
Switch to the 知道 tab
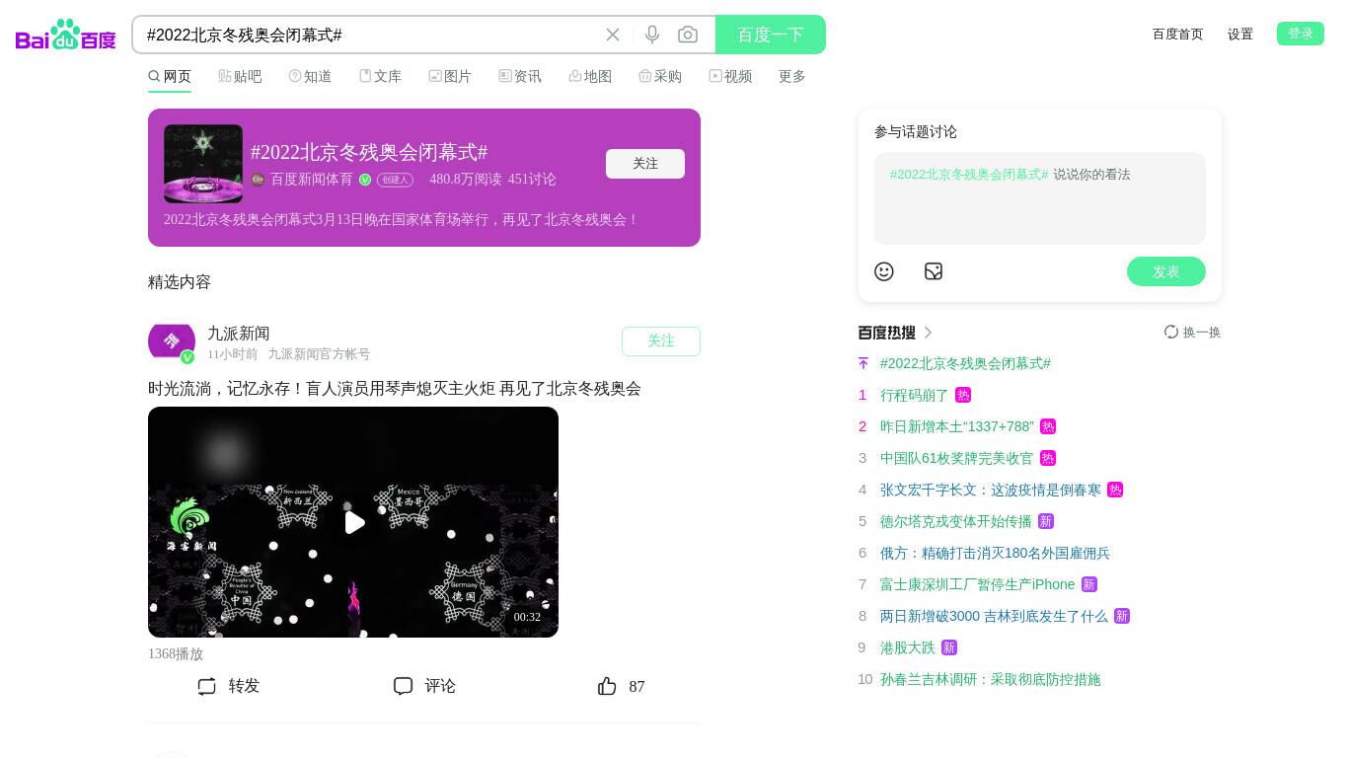pos(310,76)
